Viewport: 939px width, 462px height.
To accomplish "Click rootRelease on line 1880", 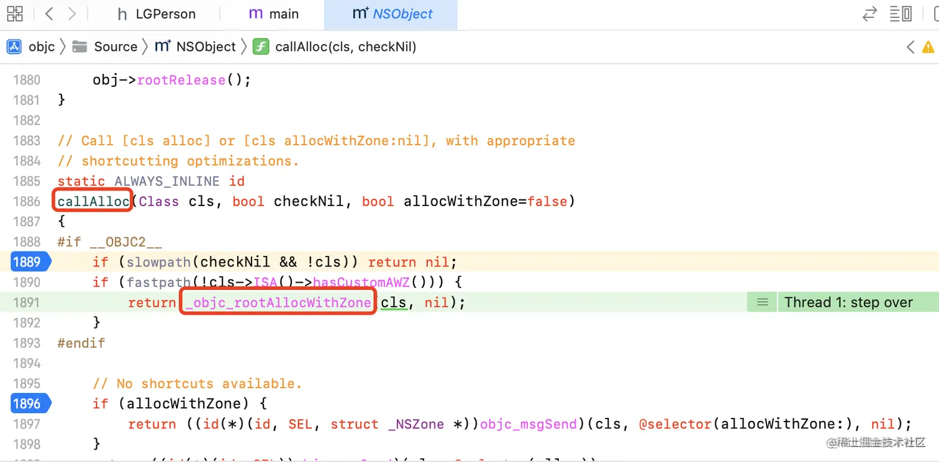I will [181, 80].
